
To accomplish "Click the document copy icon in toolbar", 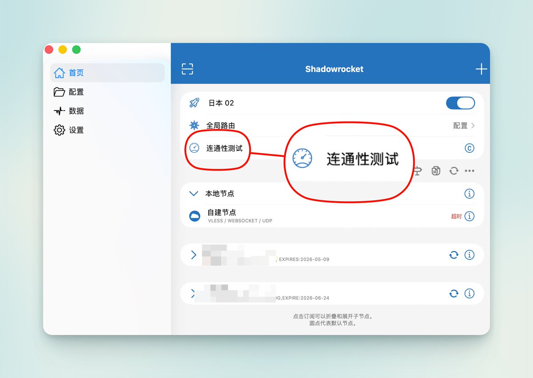I will tap(436, 171).
